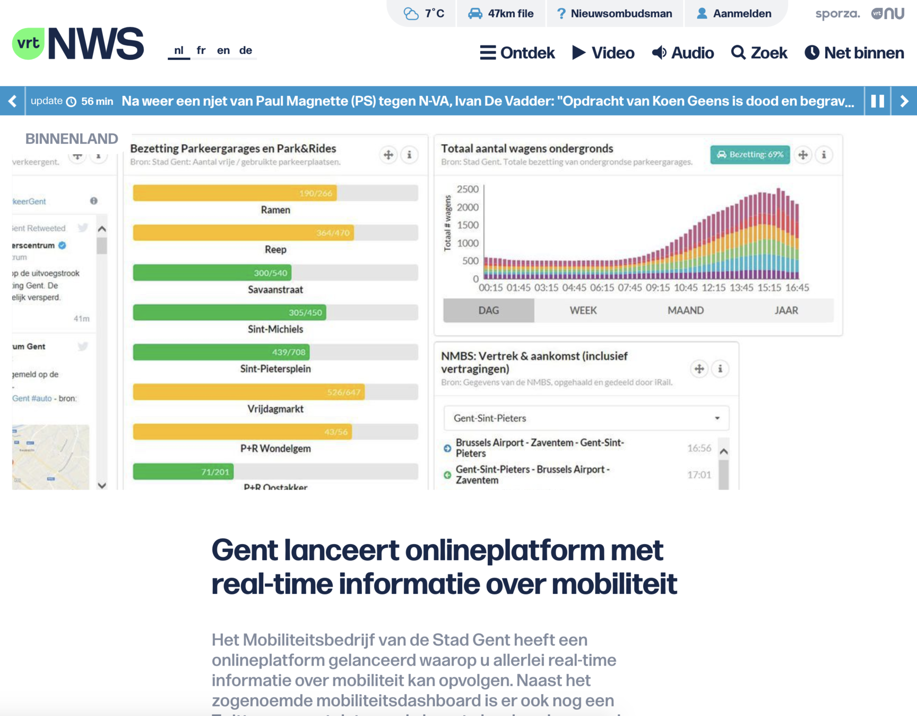This screenshot has height=716, width=917.
Task: Click move icon on NMBS widget
Action: [x=699, y=369]
